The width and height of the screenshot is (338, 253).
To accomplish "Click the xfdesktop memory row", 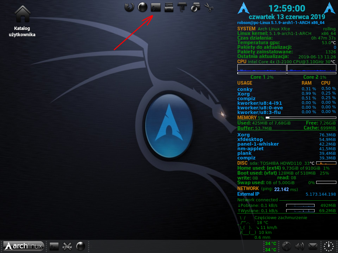I will click(287, 139).
